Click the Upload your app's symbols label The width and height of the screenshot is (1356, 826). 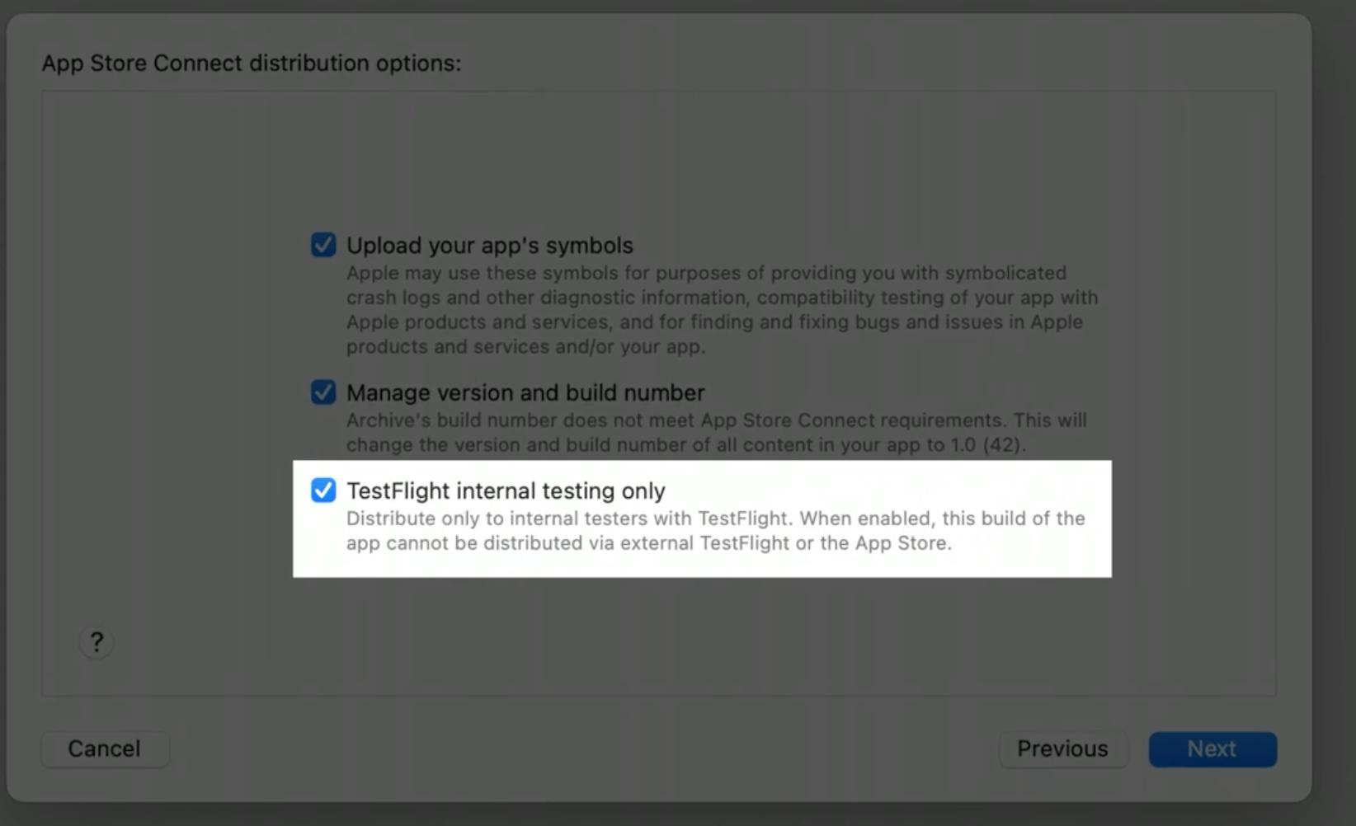point(489,245)
